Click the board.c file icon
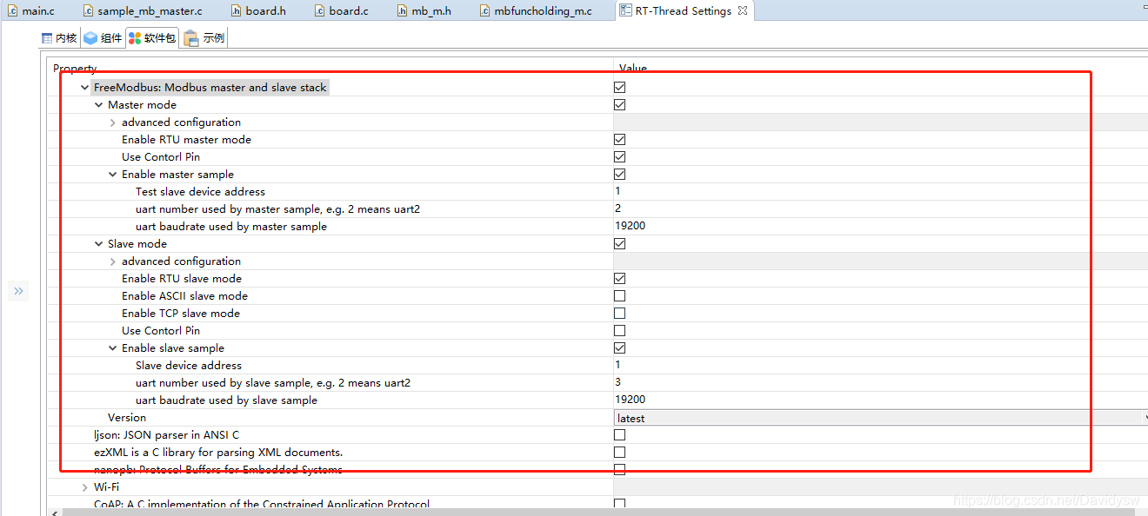Screen dimensions: 1148x516 coord(319,11)
